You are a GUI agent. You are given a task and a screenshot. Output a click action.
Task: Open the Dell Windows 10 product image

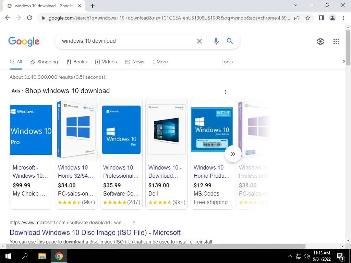[x=167, y=130]
